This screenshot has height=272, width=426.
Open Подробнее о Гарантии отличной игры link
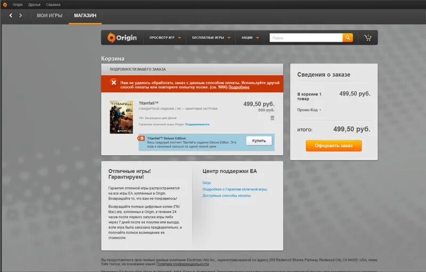235,189
